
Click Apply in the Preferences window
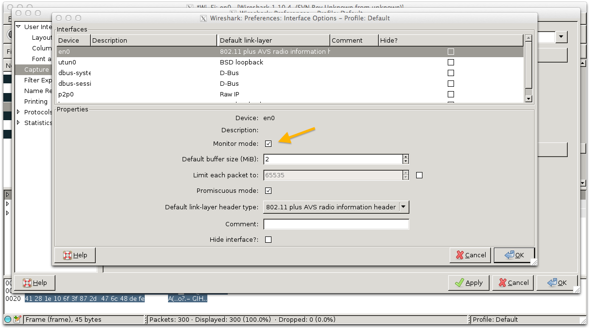coord(469,282)
